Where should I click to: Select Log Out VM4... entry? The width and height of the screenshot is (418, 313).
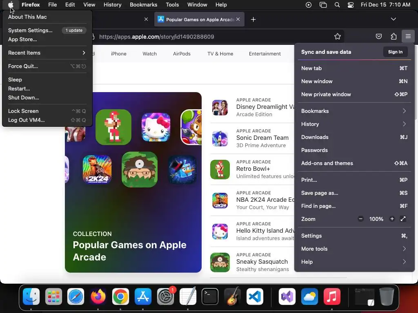coord(47,120)
